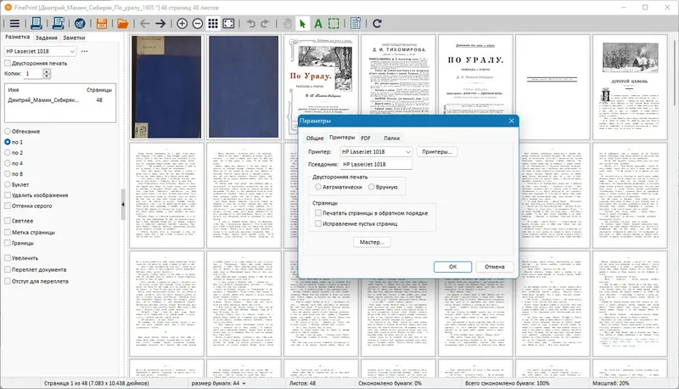Select the Буклет layout option
This screenshot has height=389, width=679.
[x=8, y=184]
